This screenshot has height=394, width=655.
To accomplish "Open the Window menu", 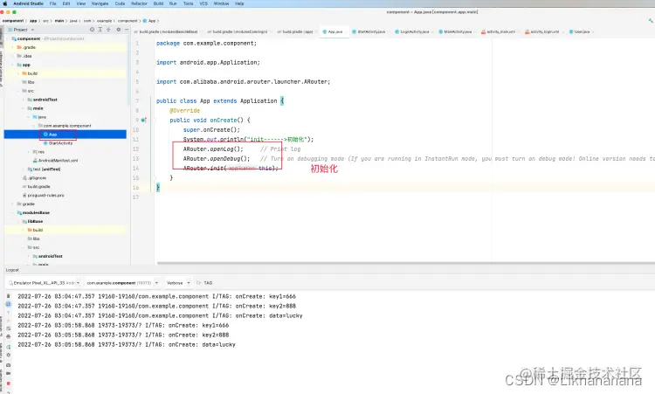I will coord(221,3).
